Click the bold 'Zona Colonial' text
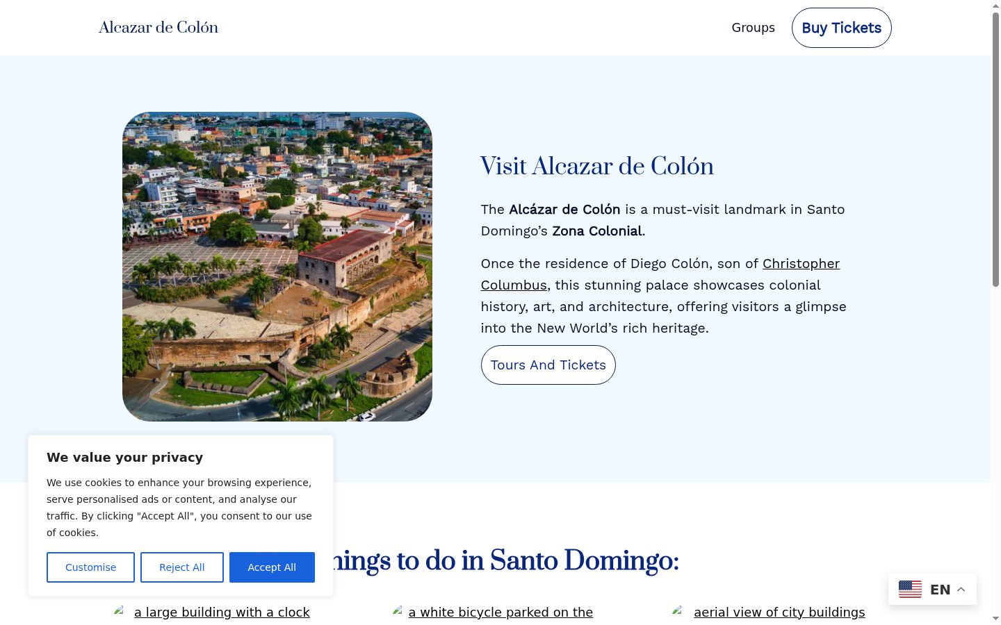This screenshot has width=1001, height=625. click(597, 231)
